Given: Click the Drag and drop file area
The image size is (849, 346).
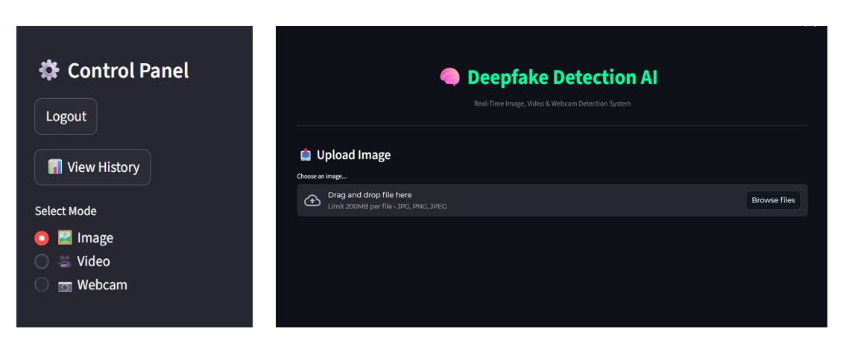Looking at the screenshot, I should click(x=552, y=200).
